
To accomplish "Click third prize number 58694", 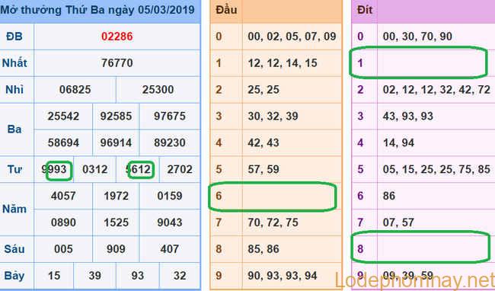I will (x=63, y=142).
